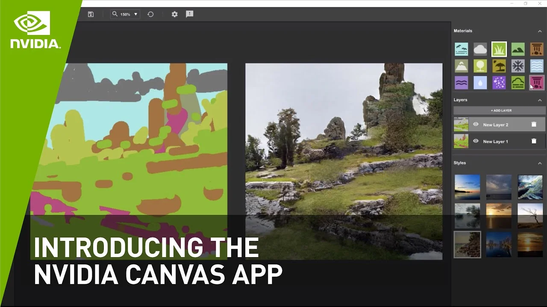Delete New Layer 2 with trash icon
The width and height of the screenshot is (547, 307).
click(534, 125)
